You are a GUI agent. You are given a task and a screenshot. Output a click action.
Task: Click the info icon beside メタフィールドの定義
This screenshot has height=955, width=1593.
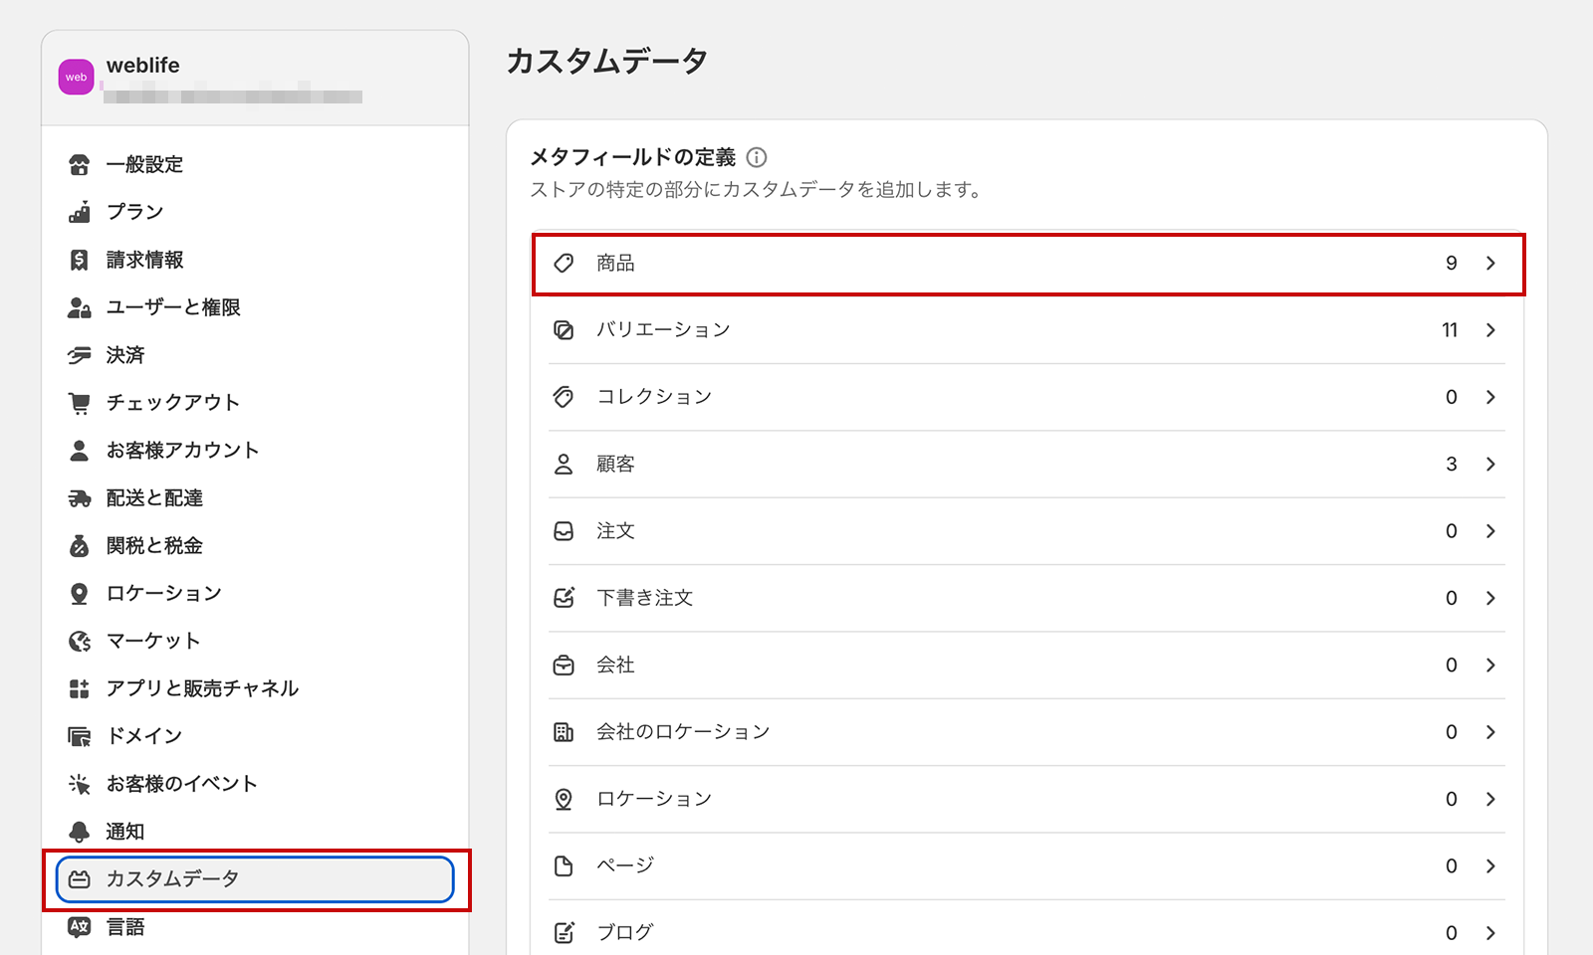[757, 157]
